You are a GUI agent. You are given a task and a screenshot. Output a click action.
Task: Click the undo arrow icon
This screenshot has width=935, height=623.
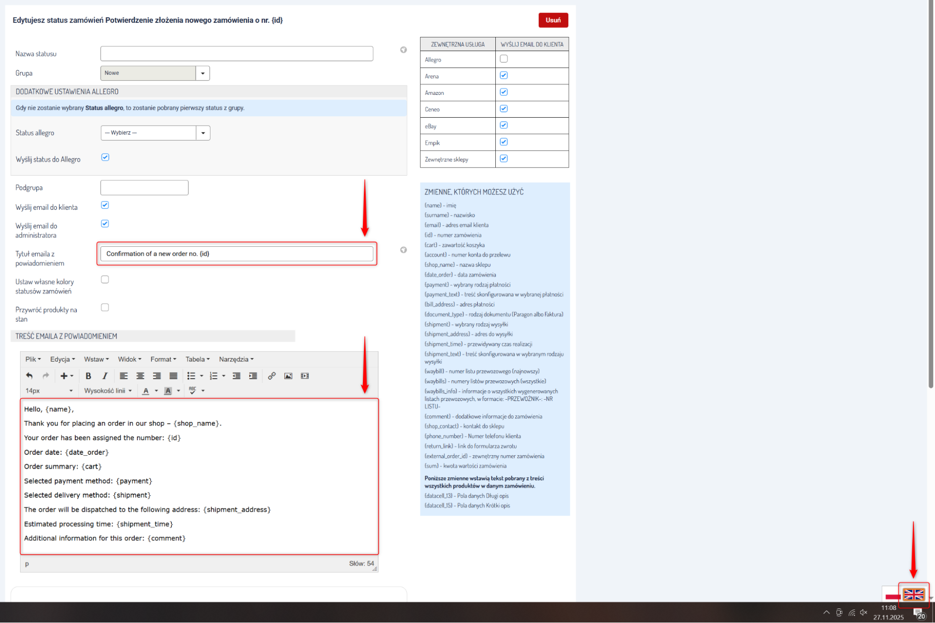pos(29,376)
